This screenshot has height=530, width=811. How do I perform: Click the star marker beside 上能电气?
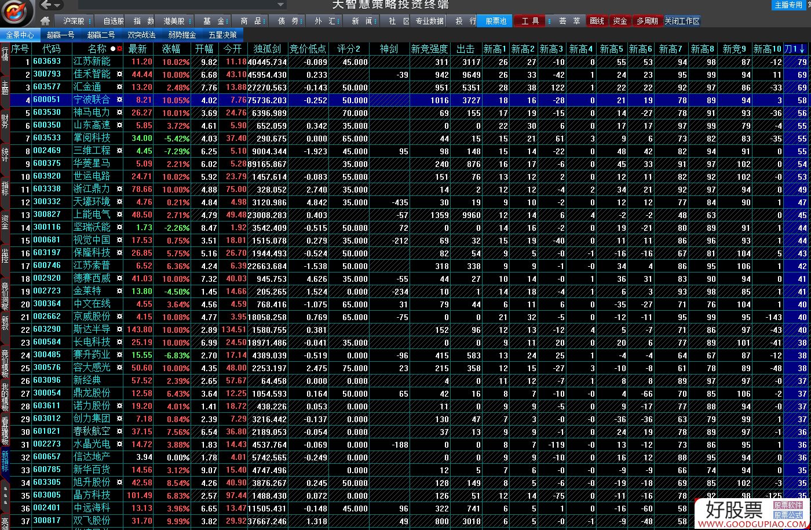[119, 215]
